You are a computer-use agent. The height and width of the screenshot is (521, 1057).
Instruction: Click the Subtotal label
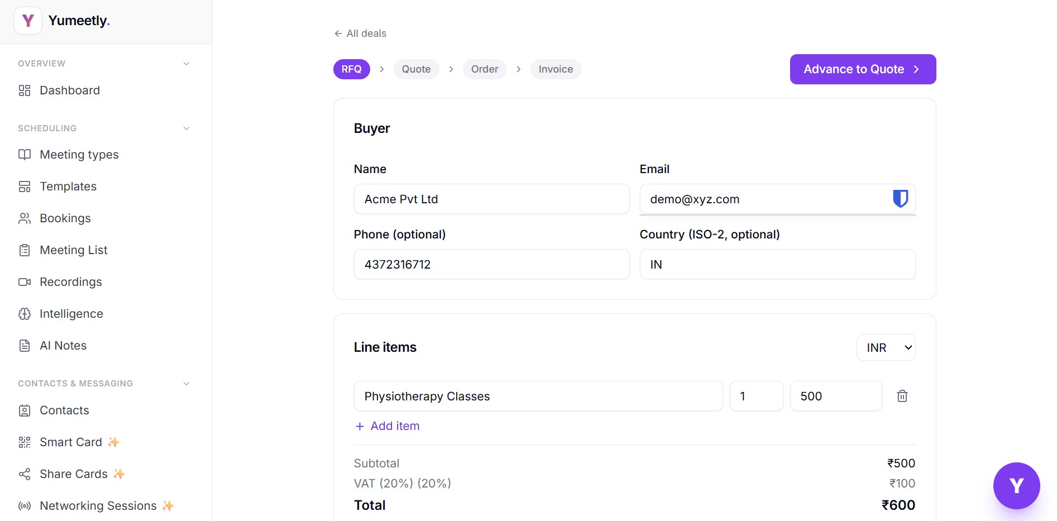(x=376, y=463)
